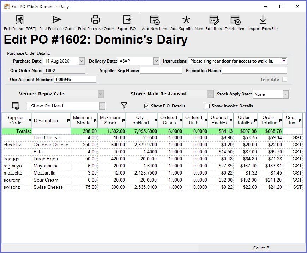Open Delivery Date dropdown
Viewport: 307px width, 253px height.
pyautogui.click(x=156, y=61)
